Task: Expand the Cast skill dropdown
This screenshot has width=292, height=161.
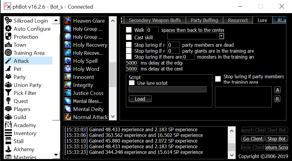Action: click(x=221, y=36)
